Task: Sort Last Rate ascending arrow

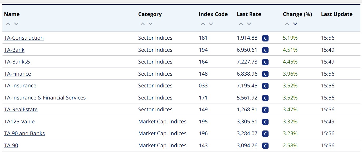Action: point(241,24)
